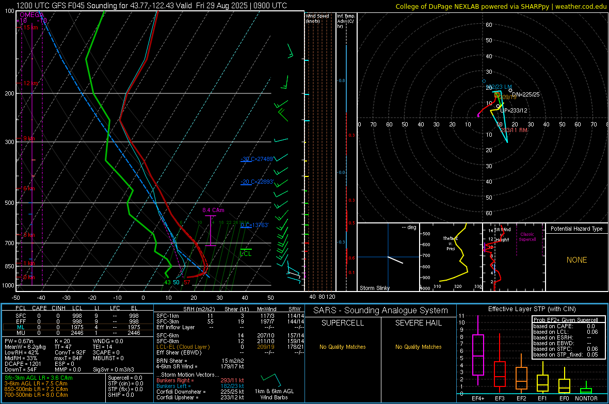Click the Bunkers Left = 182/23 kt line
Screen dimensions: 609x404
point(200,386)
